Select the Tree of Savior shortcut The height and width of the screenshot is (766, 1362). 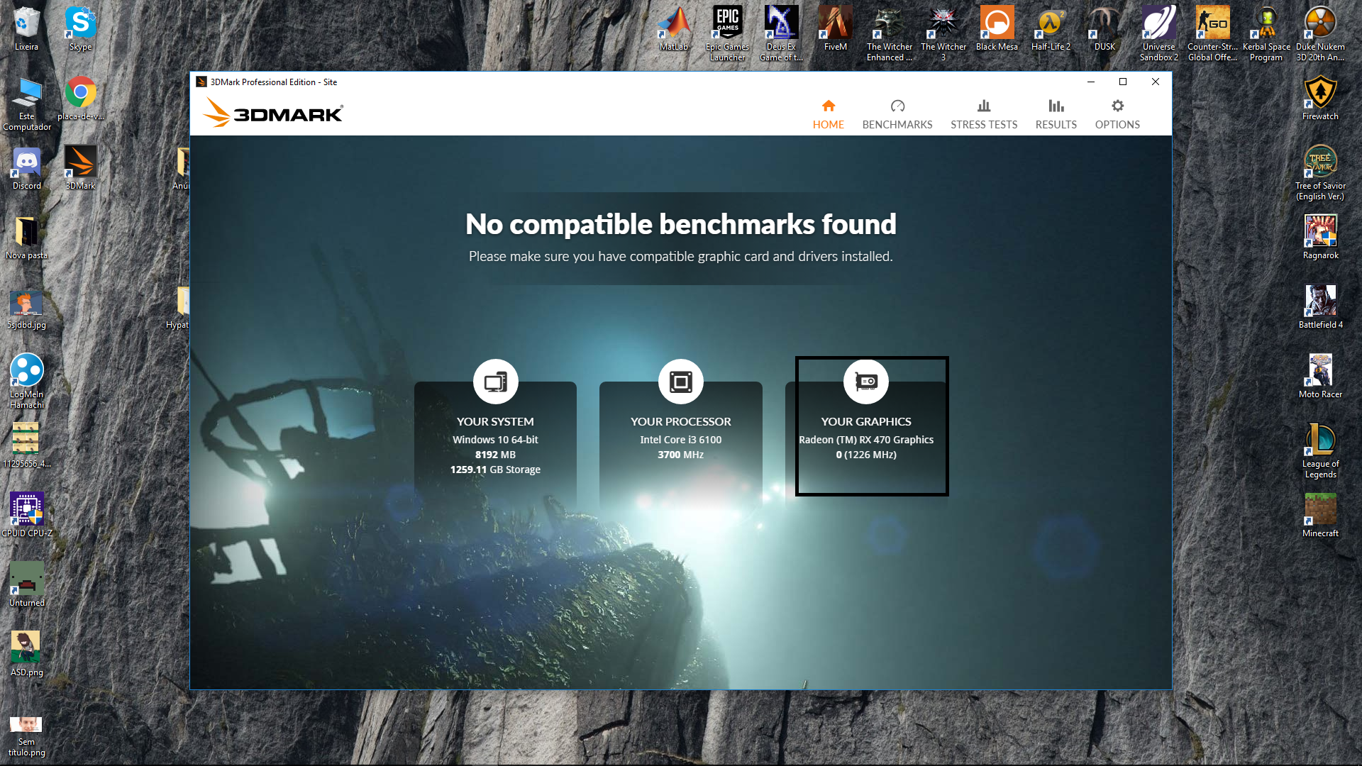coord(1320,174)
